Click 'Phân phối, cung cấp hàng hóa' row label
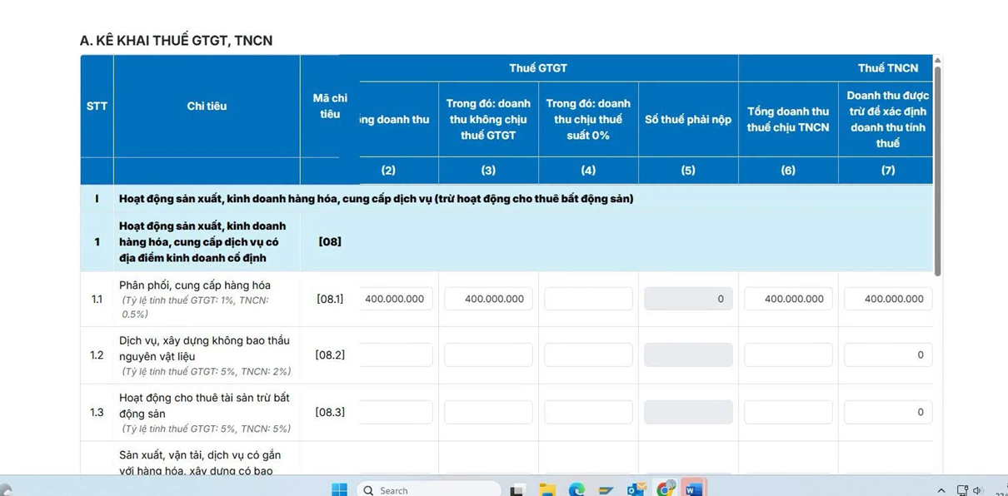 [195, 285]
